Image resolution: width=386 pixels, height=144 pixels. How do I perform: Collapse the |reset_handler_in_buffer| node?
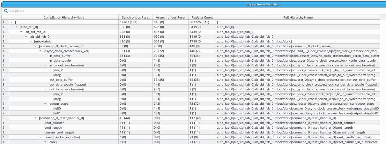click(40, 137)
